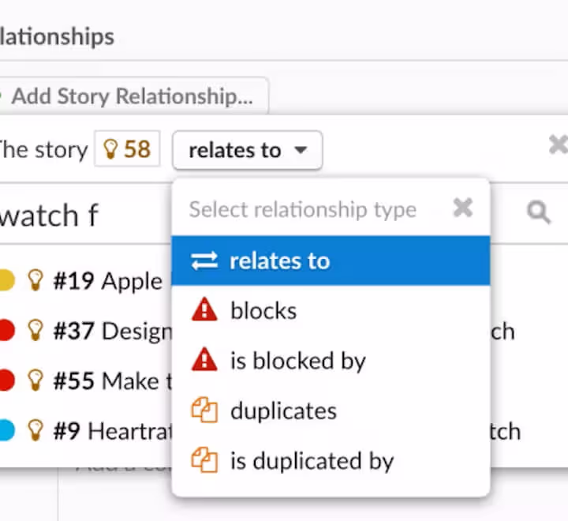Viewport: 568px width, 521px height.
Task: Click the yellow dot on story #19
Action: coord(6,280)
